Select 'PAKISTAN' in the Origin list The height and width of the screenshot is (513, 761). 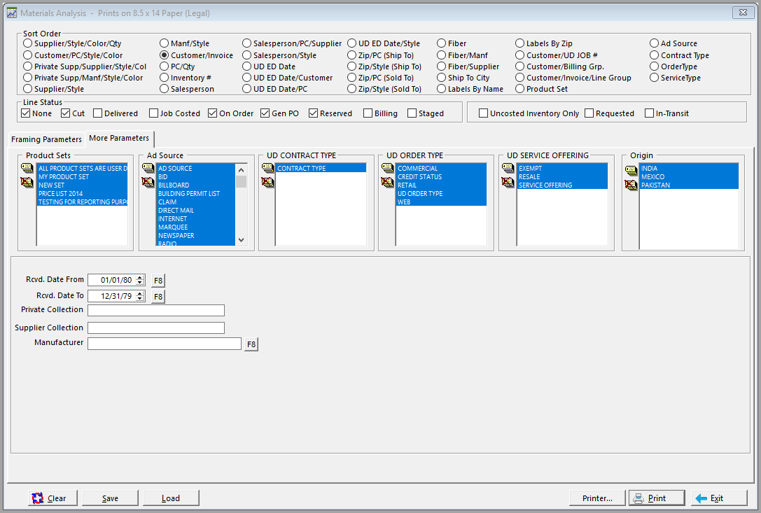[x=689, y=185]
